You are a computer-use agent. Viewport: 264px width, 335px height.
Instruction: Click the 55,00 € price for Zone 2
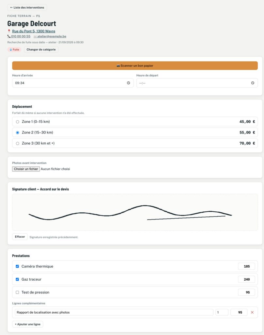(247, 132)
